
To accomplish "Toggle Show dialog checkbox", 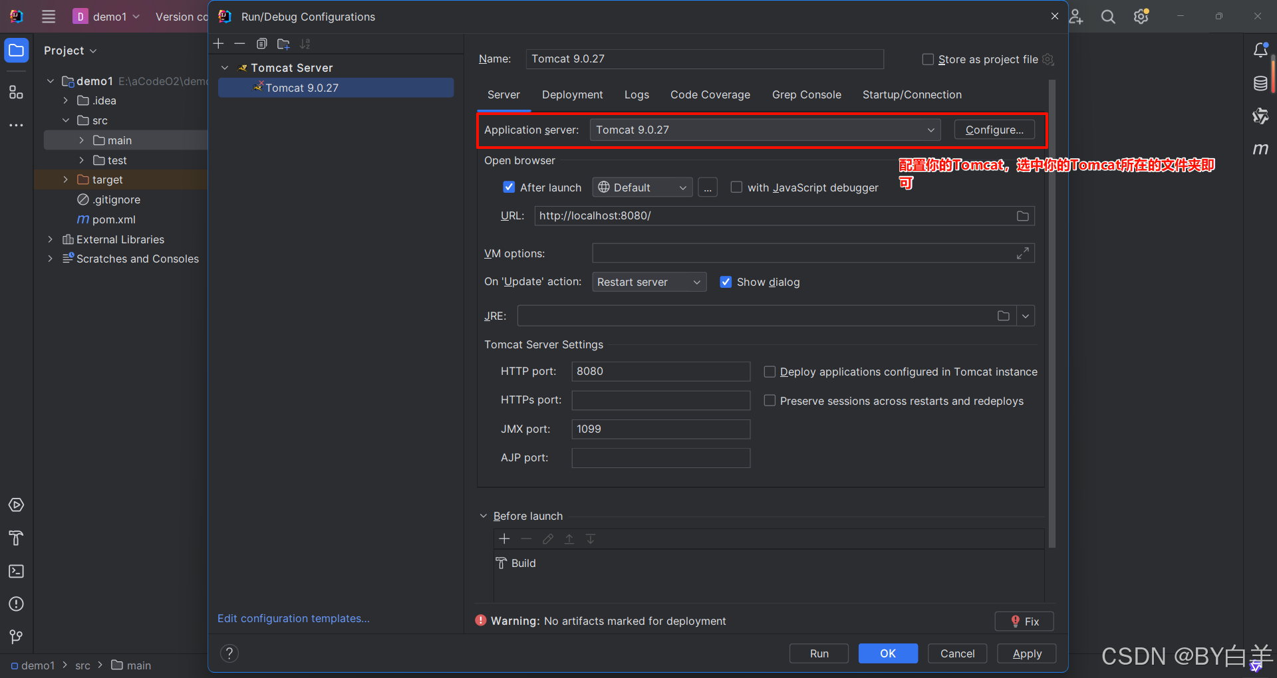I will [x=726, y=282].
